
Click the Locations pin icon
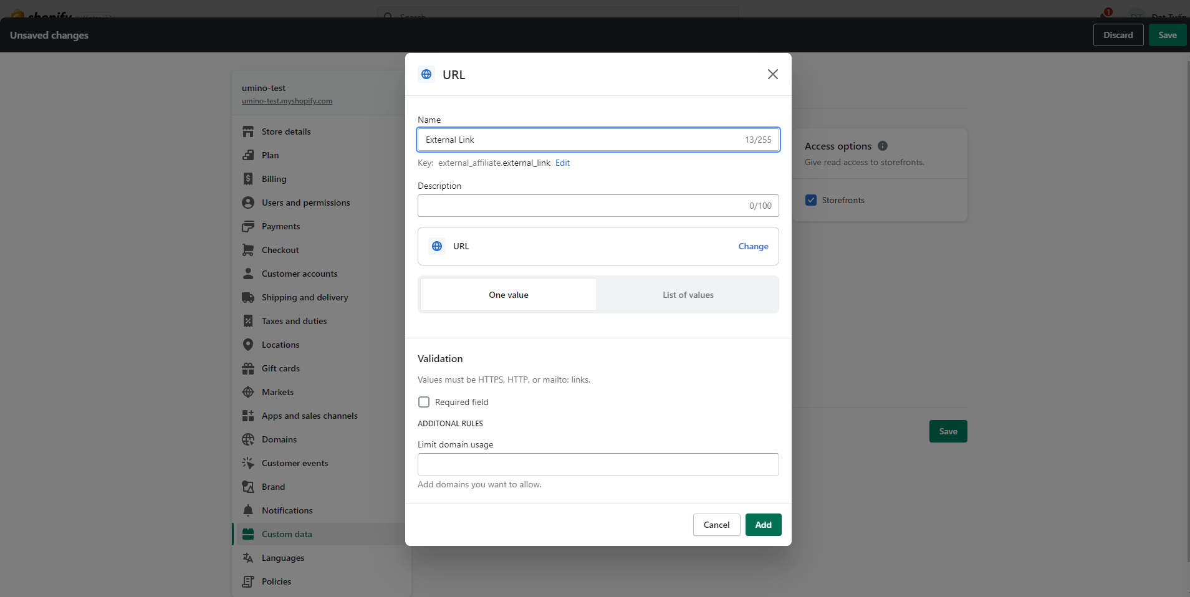point(248,345)
